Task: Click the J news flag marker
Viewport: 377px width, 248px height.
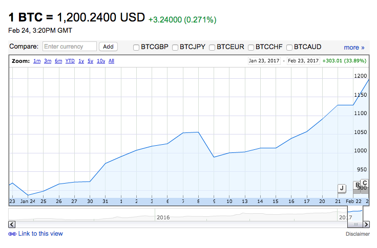Action: [x=342, y=188]
